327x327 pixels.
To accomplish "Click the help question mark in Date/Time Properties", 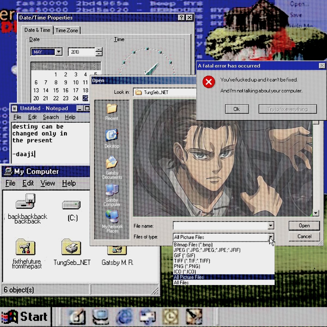I will [181, 18].
